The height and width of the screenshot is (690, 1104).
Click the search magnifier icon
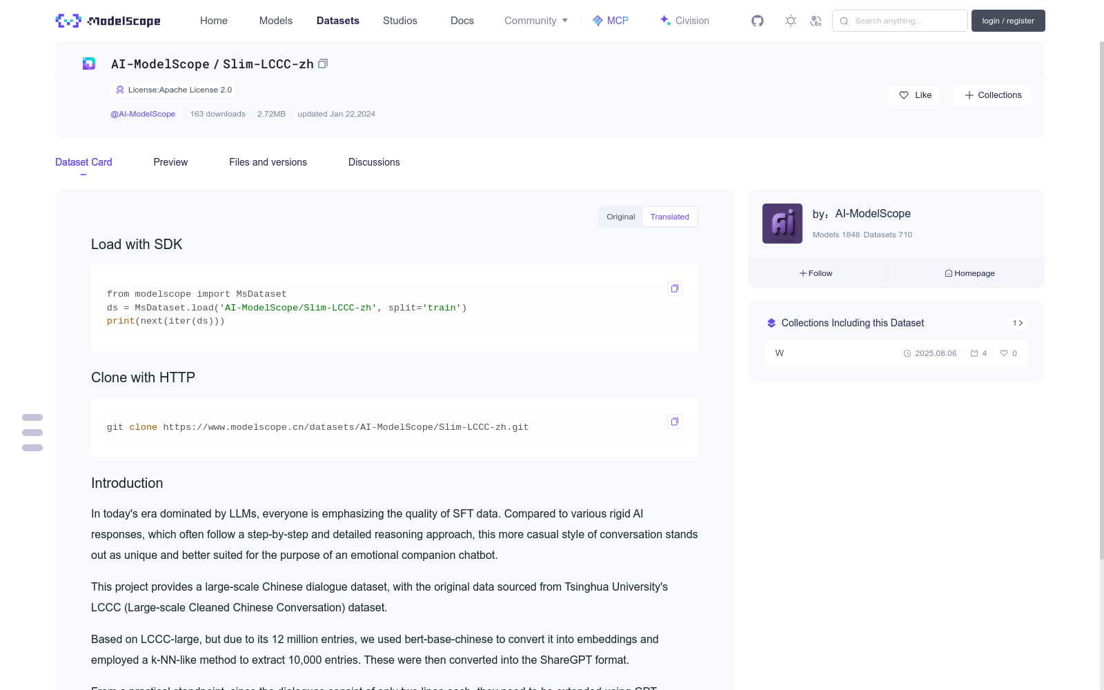(844, 21)
